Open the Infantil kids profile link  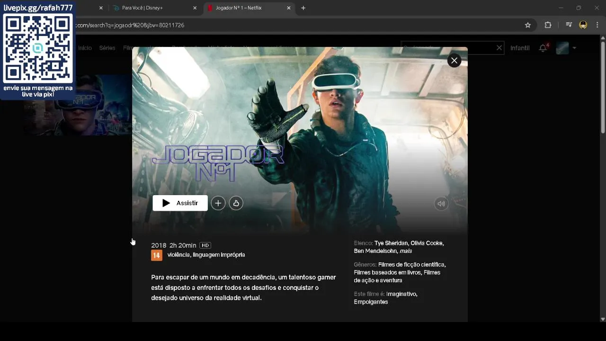point(520,48)
